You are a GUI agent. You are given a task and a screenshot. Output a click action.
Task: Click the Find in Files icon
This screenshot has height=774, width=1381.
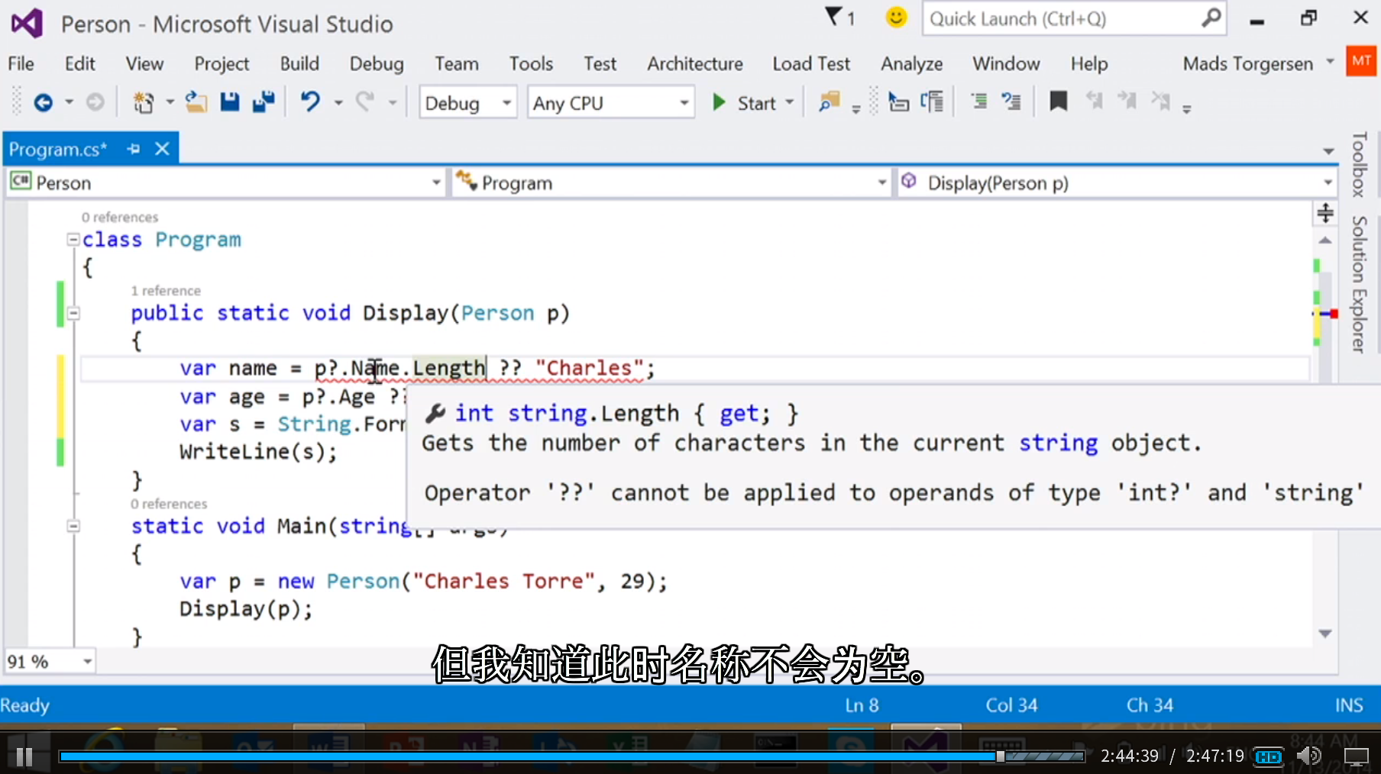[x=829, y=102]
